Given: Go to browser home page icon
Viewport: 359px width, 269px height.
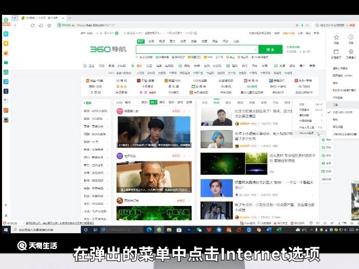Looking at the screenshot, I should (x=41, y=26).
